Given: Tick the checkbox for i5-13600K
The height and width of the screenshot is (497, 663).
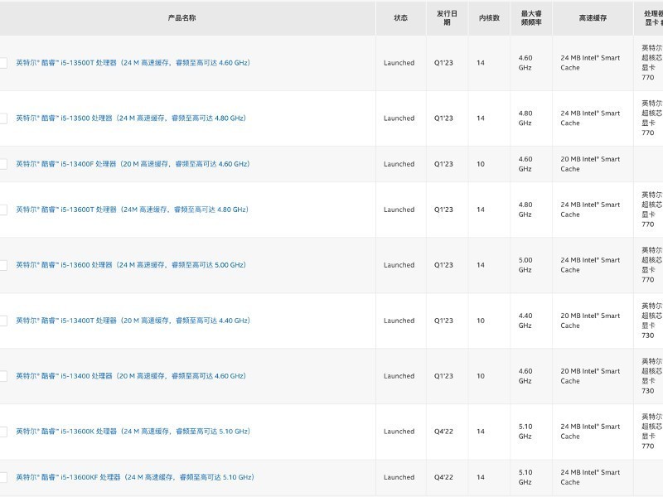Looking at the screenshot, I should click(x=2, y=432).
